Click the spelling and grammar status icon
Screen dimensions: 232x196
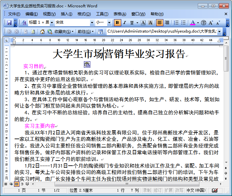(215, 190)
